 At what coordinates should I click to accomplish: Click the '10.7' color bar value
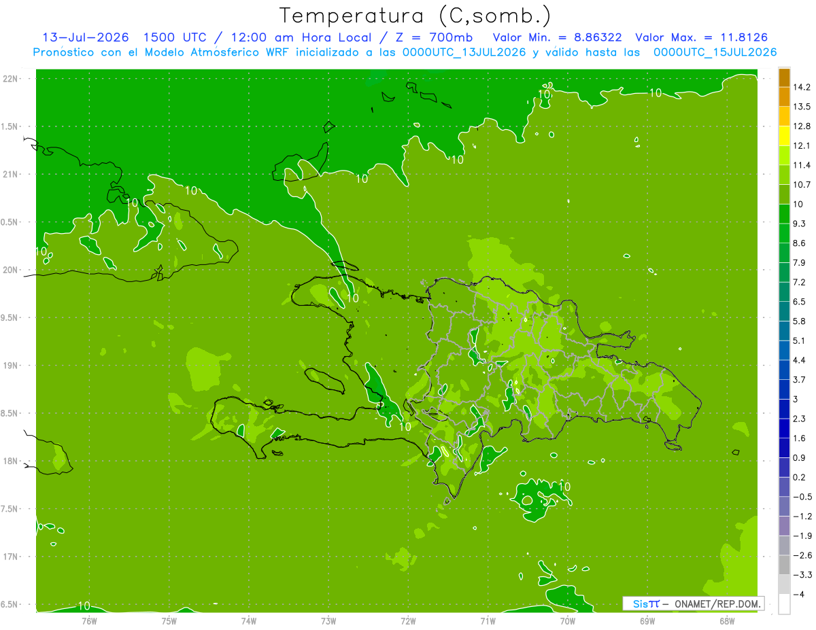(802, 185)
